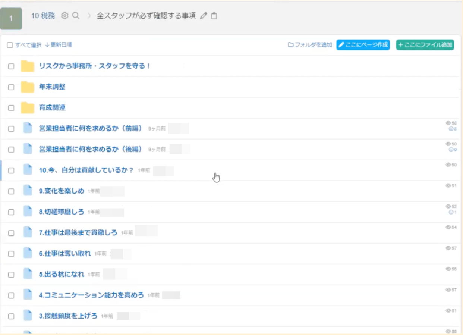Check the box for 育成関連 folder

11,108
